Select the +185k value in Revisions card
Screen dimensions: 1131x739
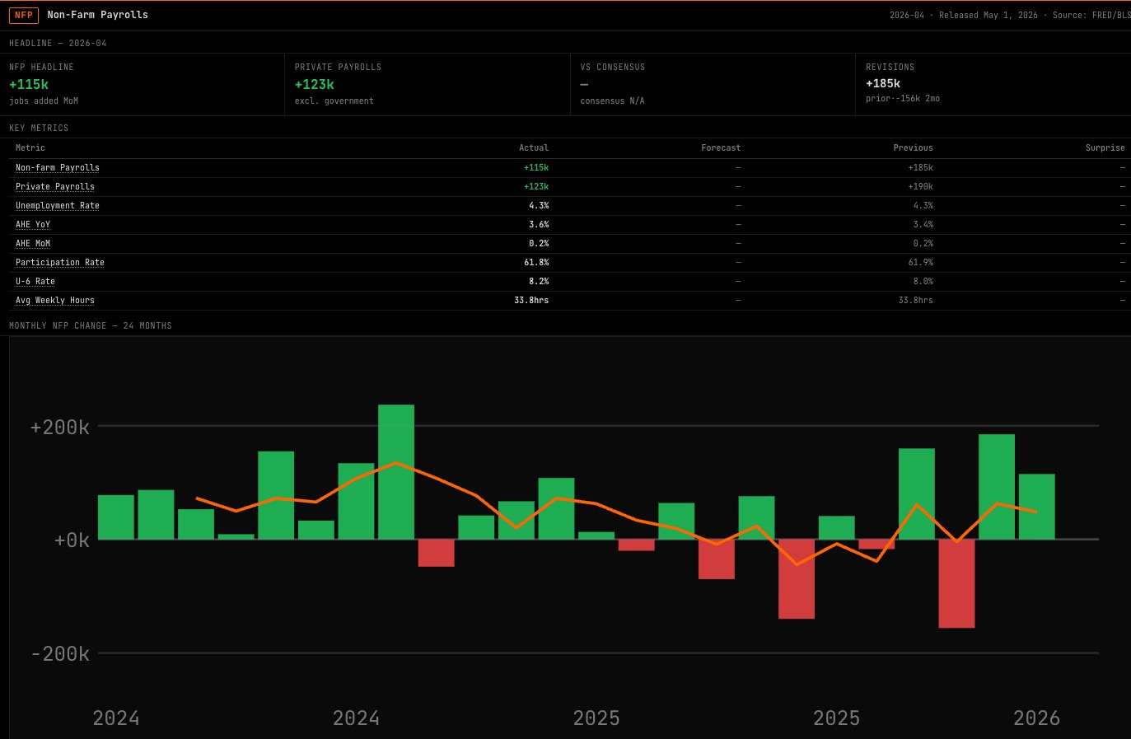[x=883, y=83]
